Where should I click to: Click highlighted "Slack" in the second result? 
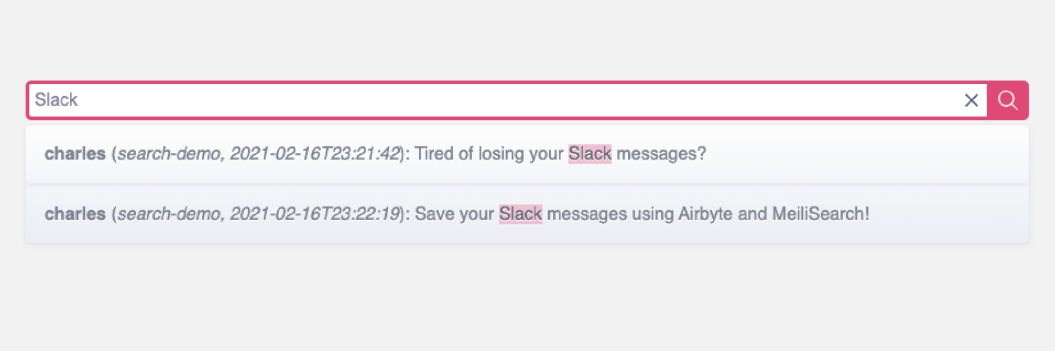click(520, 214)
